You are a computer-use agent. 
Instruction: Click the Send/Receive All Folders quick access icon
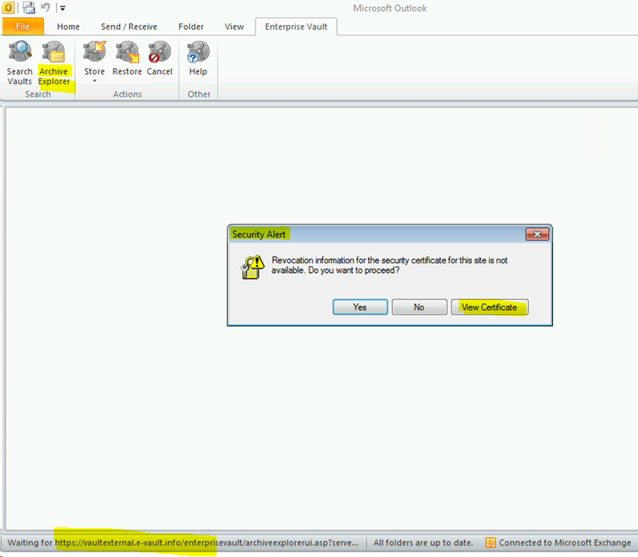29,8
